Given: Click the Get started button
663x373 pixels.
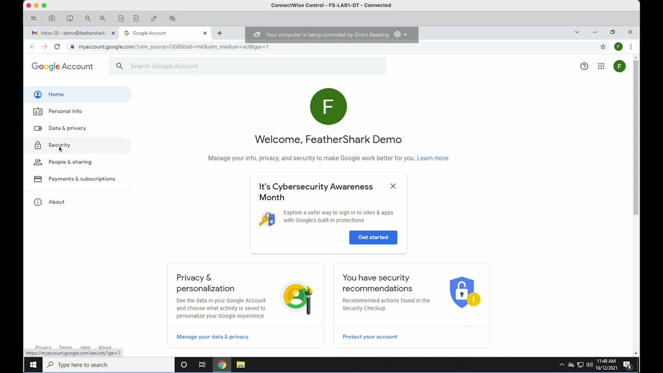Looking at the screenshot, I should coord(373,237).
